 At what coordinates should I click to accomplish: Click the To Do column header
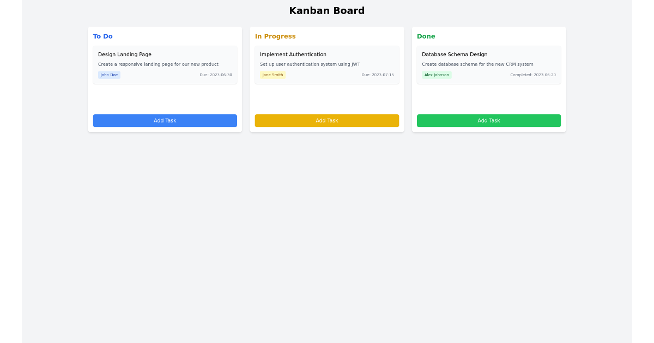tap(102, 36)
